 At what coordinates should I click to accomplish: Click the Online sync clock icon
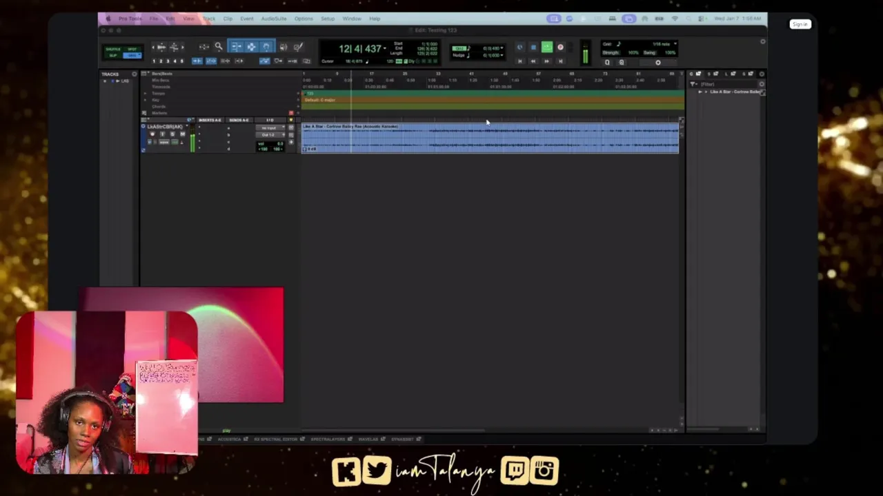pos(520,47)
